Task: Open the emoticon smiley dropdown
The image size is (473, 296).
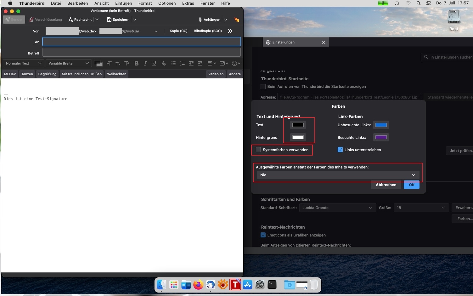Action: point(236,63)
